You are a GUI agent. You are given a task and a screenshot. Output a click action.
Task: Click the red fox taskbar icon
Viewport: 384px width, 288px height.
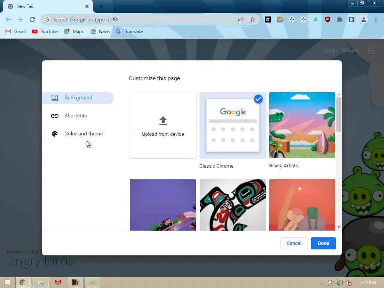coord(58,282)
